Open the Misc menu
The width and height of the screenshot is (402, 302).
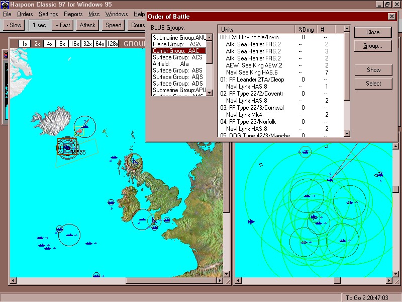click(94, 14)
